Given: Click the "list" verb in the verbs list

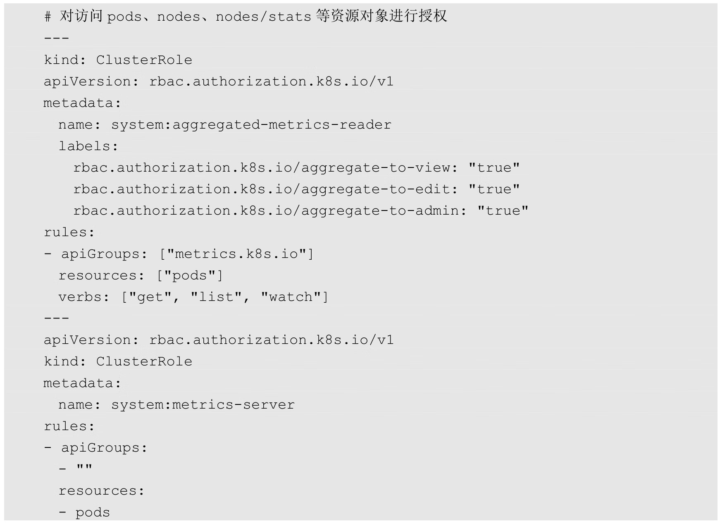Looking at the screenshot, I should click(216, 297).
